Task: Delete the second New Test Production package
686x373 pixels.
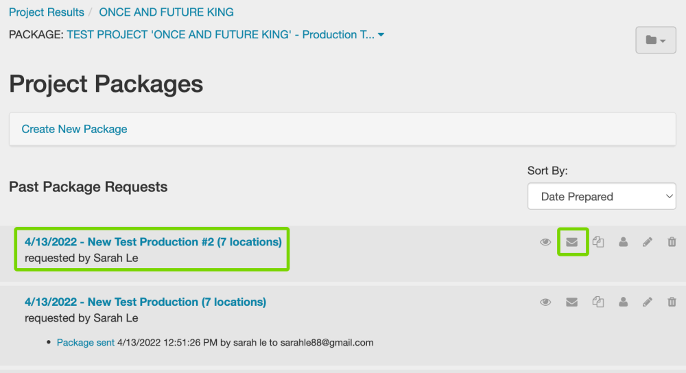Action: pos(672,302)
